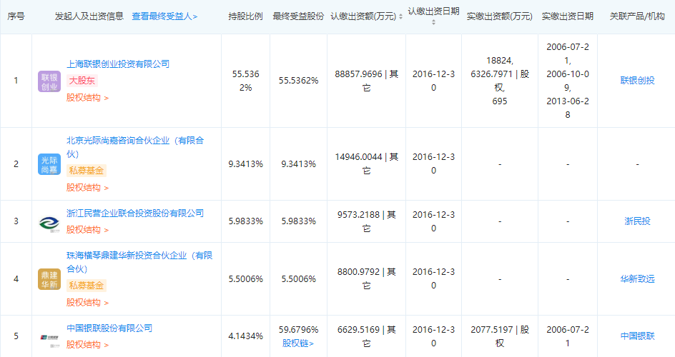Click the 关联产品/机构 column header
The width and height of the screenshot is (675, 357).
click(x=637, y=16)
